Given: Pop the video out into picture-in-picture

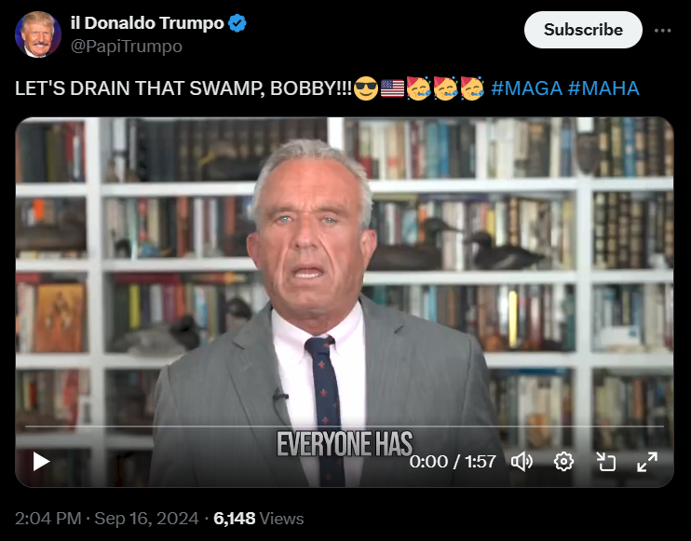Looking at the screenshot, I should point(606,462).
